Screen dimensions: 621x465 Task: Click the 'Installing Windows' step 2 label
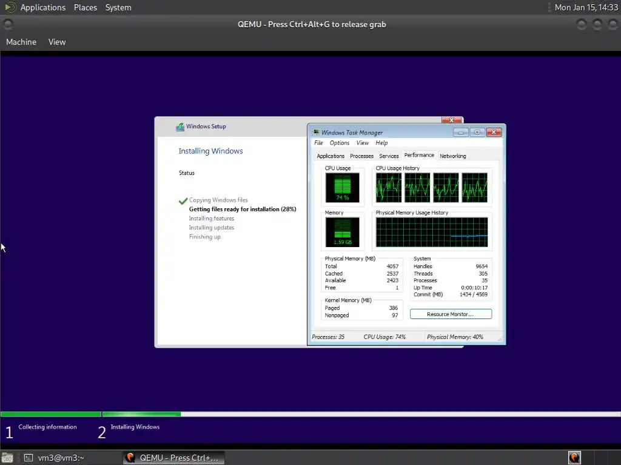coord(135,427)
